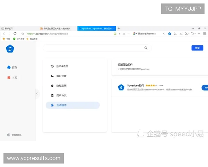The width and height of the screenshot is (208, 167).
Task: Open settings & privacy gear at sidebar bottom
Action: pyautogui.click(x=14, y=135)
